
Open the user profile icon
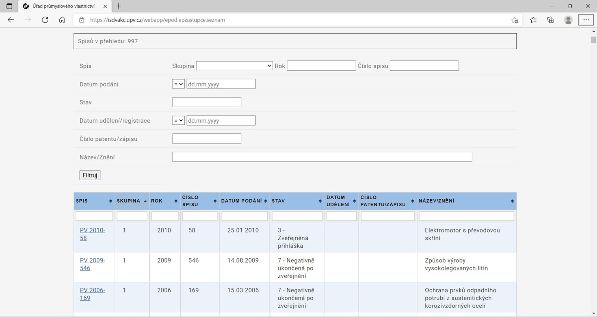tap(568, 20)
